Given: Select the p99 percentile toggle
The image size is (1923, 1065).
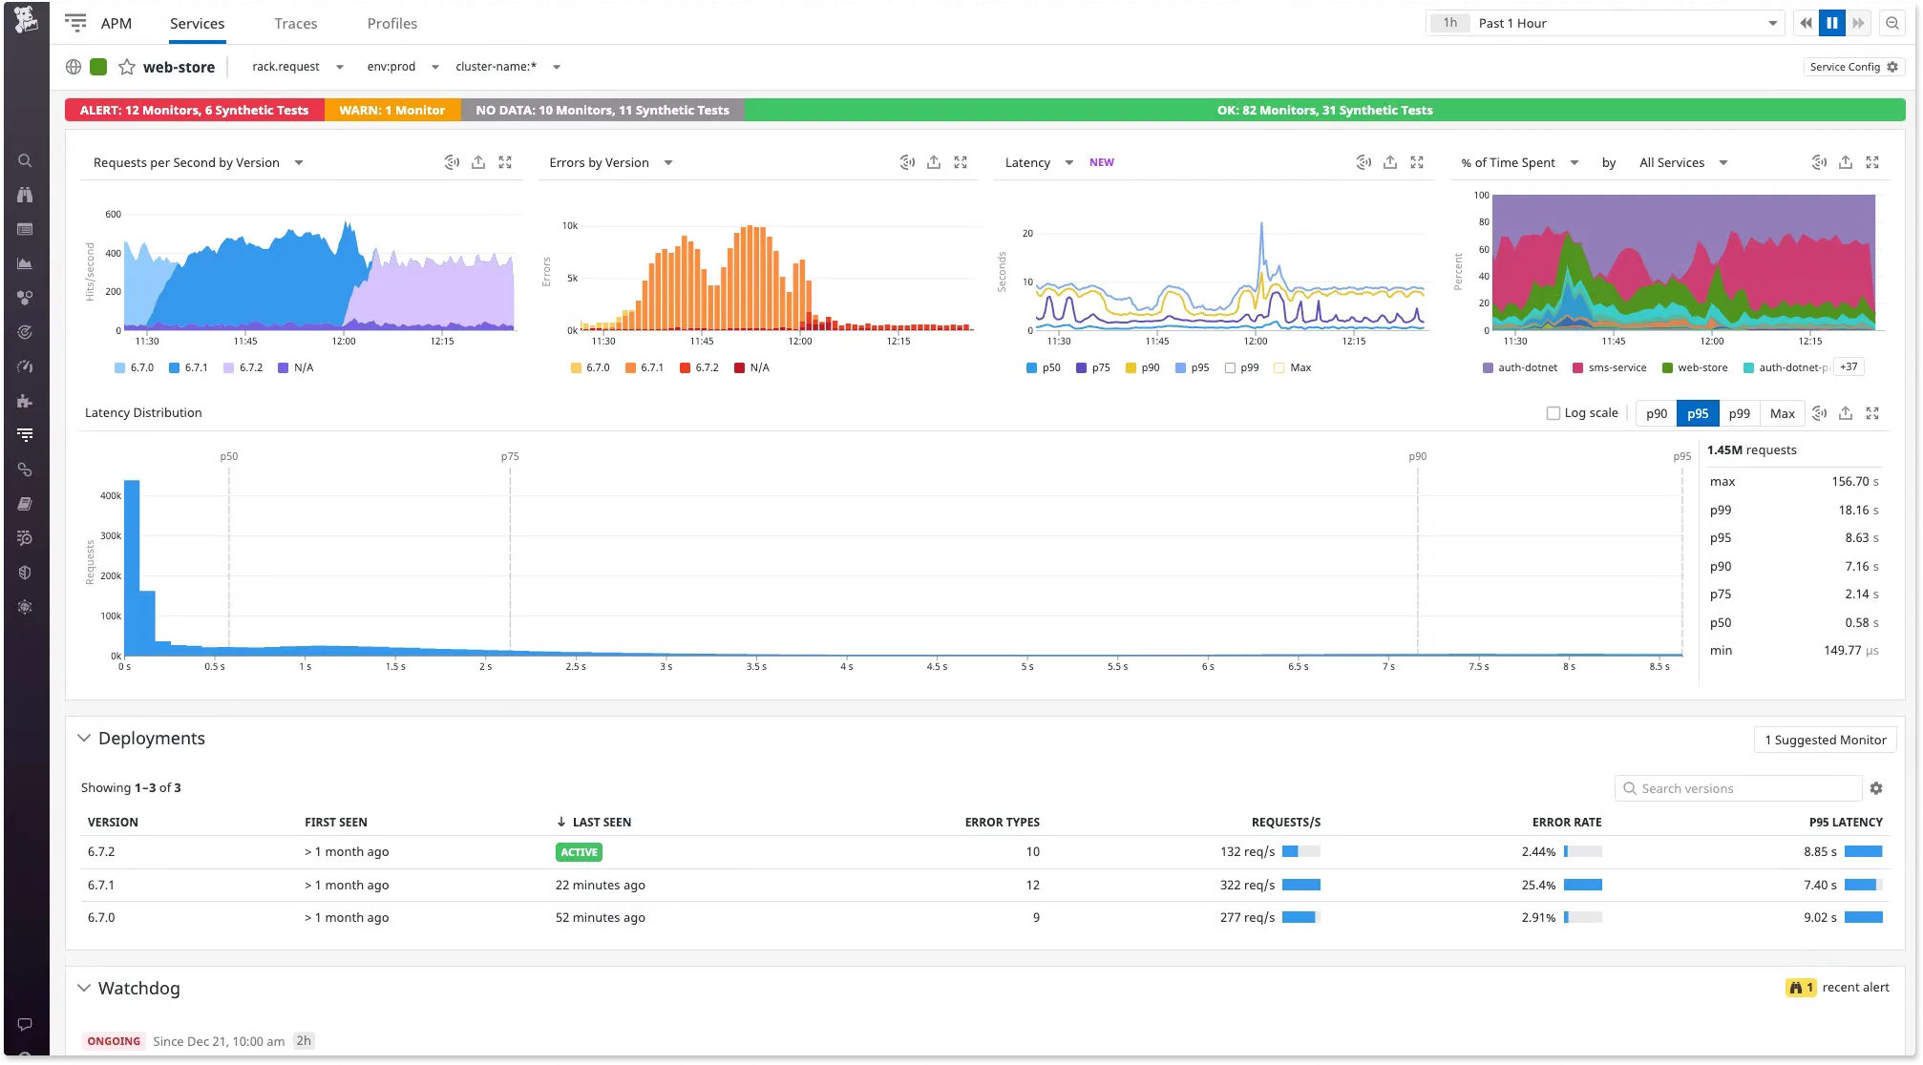Looking at the screenshot, I should [x=1739, y=413].
